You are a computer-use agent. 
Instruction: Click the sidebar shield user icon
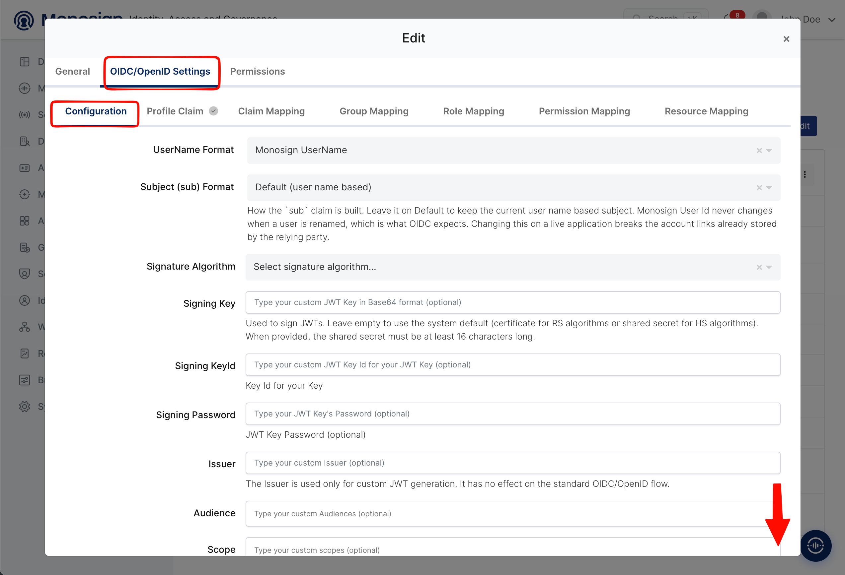(x=24, y=274)
